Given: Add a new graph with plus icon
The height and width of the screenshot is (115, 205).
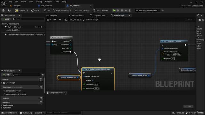Looking at the screenshot, I should pos(41,79).
